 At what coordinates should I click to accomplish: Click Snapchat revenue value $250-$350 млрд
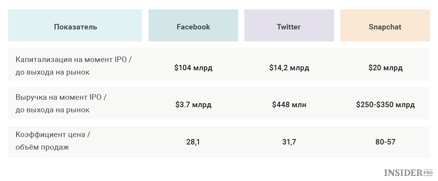click(385, 104)
